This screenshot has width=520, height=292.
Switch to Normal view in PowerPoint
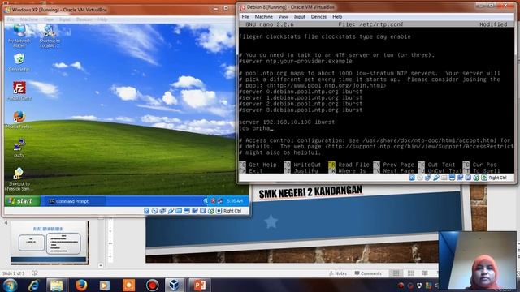coord(396,273)
